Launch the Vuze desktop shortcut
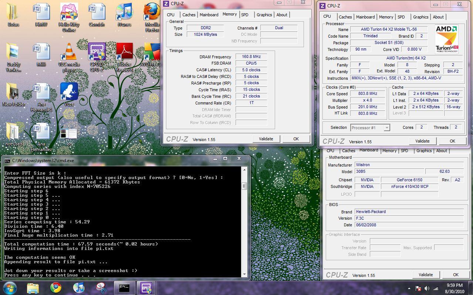Screen dimensions: 473x295 pos(69,95)
